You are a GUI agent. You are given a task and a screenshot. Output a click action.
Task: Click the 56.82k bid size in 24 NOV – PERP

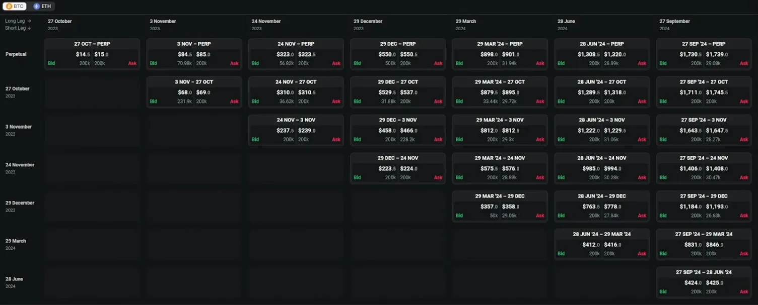(x=287, y=64)
